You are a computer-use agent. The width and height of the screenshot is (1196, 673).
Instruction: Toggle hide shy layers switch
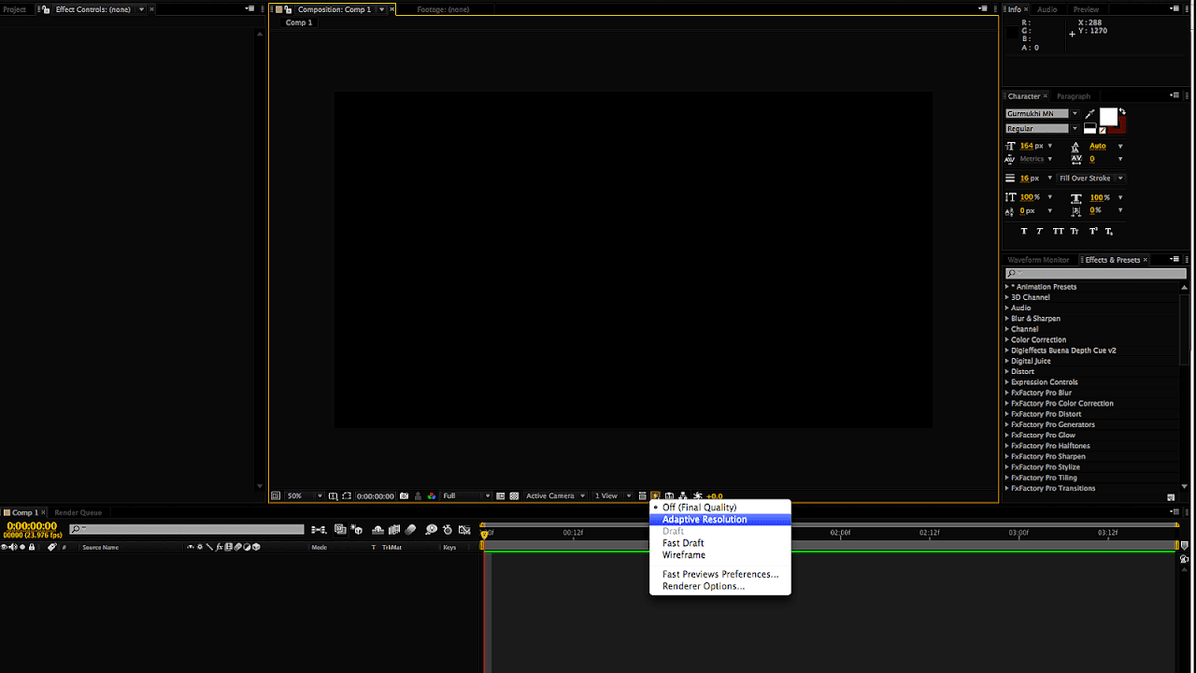coord(378,530)
